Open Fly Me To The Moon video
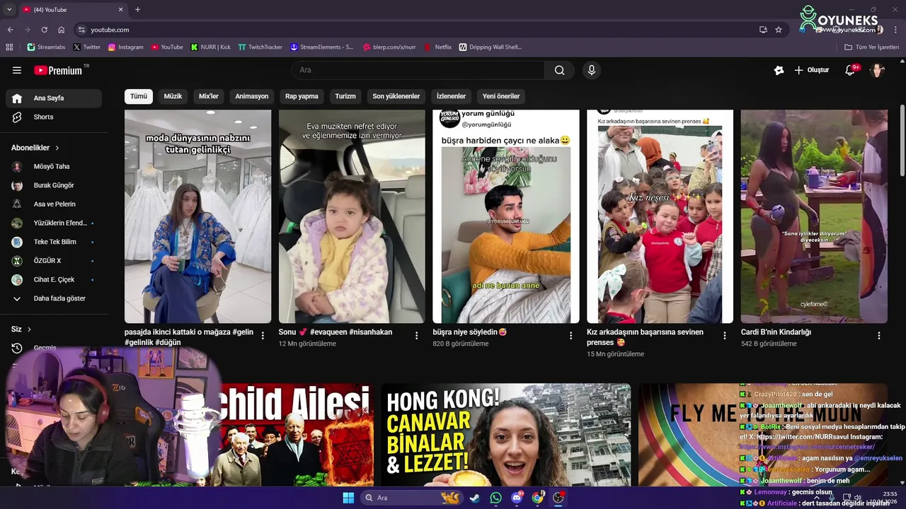 pyautogui.click(x=762, y=435)
